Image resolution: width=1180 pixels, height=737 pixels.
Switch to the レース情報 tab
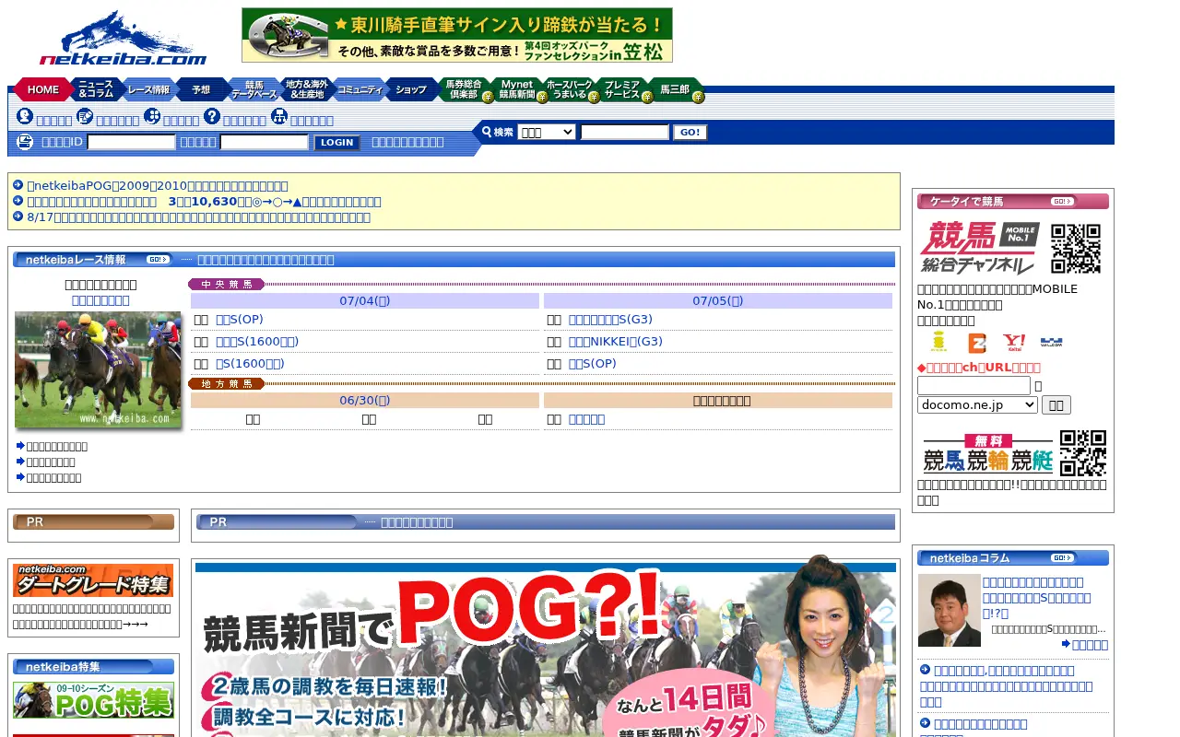[148, 89]
